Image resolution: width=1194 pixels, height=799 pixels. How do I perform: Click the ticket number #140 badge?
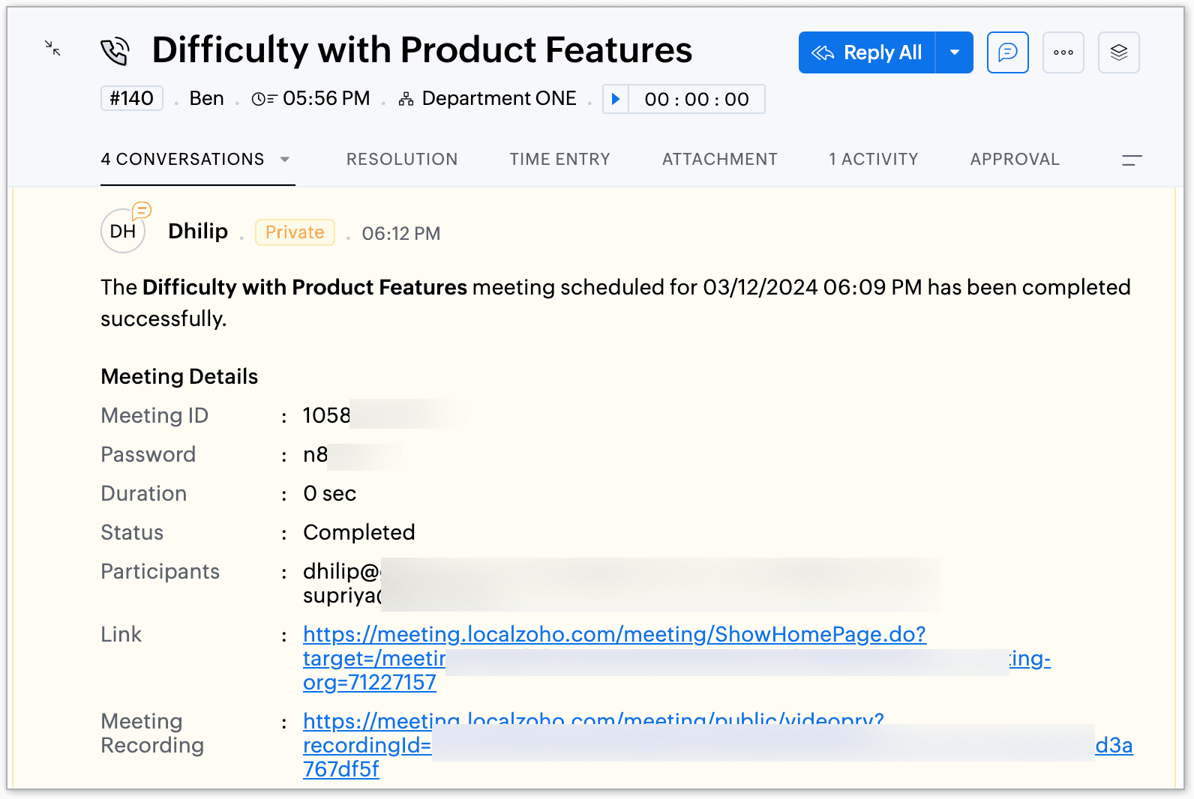click(132, 98)
